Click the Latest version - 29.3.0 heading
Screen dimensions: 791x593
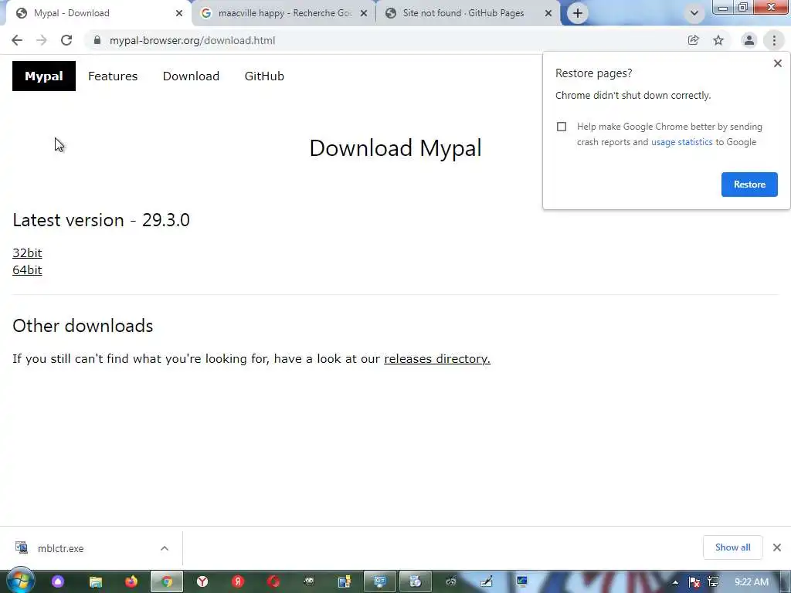pyautogui.click(x=101, y=220)
